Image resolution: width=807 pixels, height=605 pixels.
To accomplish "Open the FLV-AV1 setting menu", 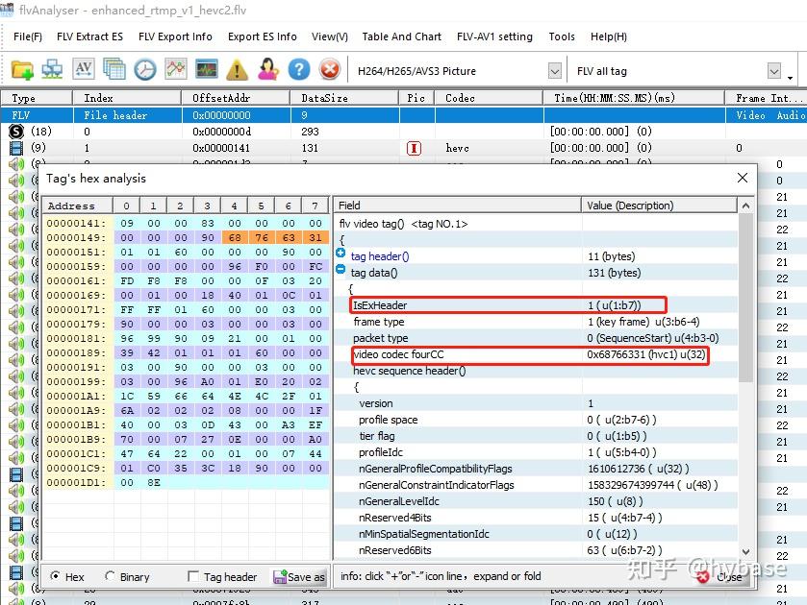I will [494, 36].
